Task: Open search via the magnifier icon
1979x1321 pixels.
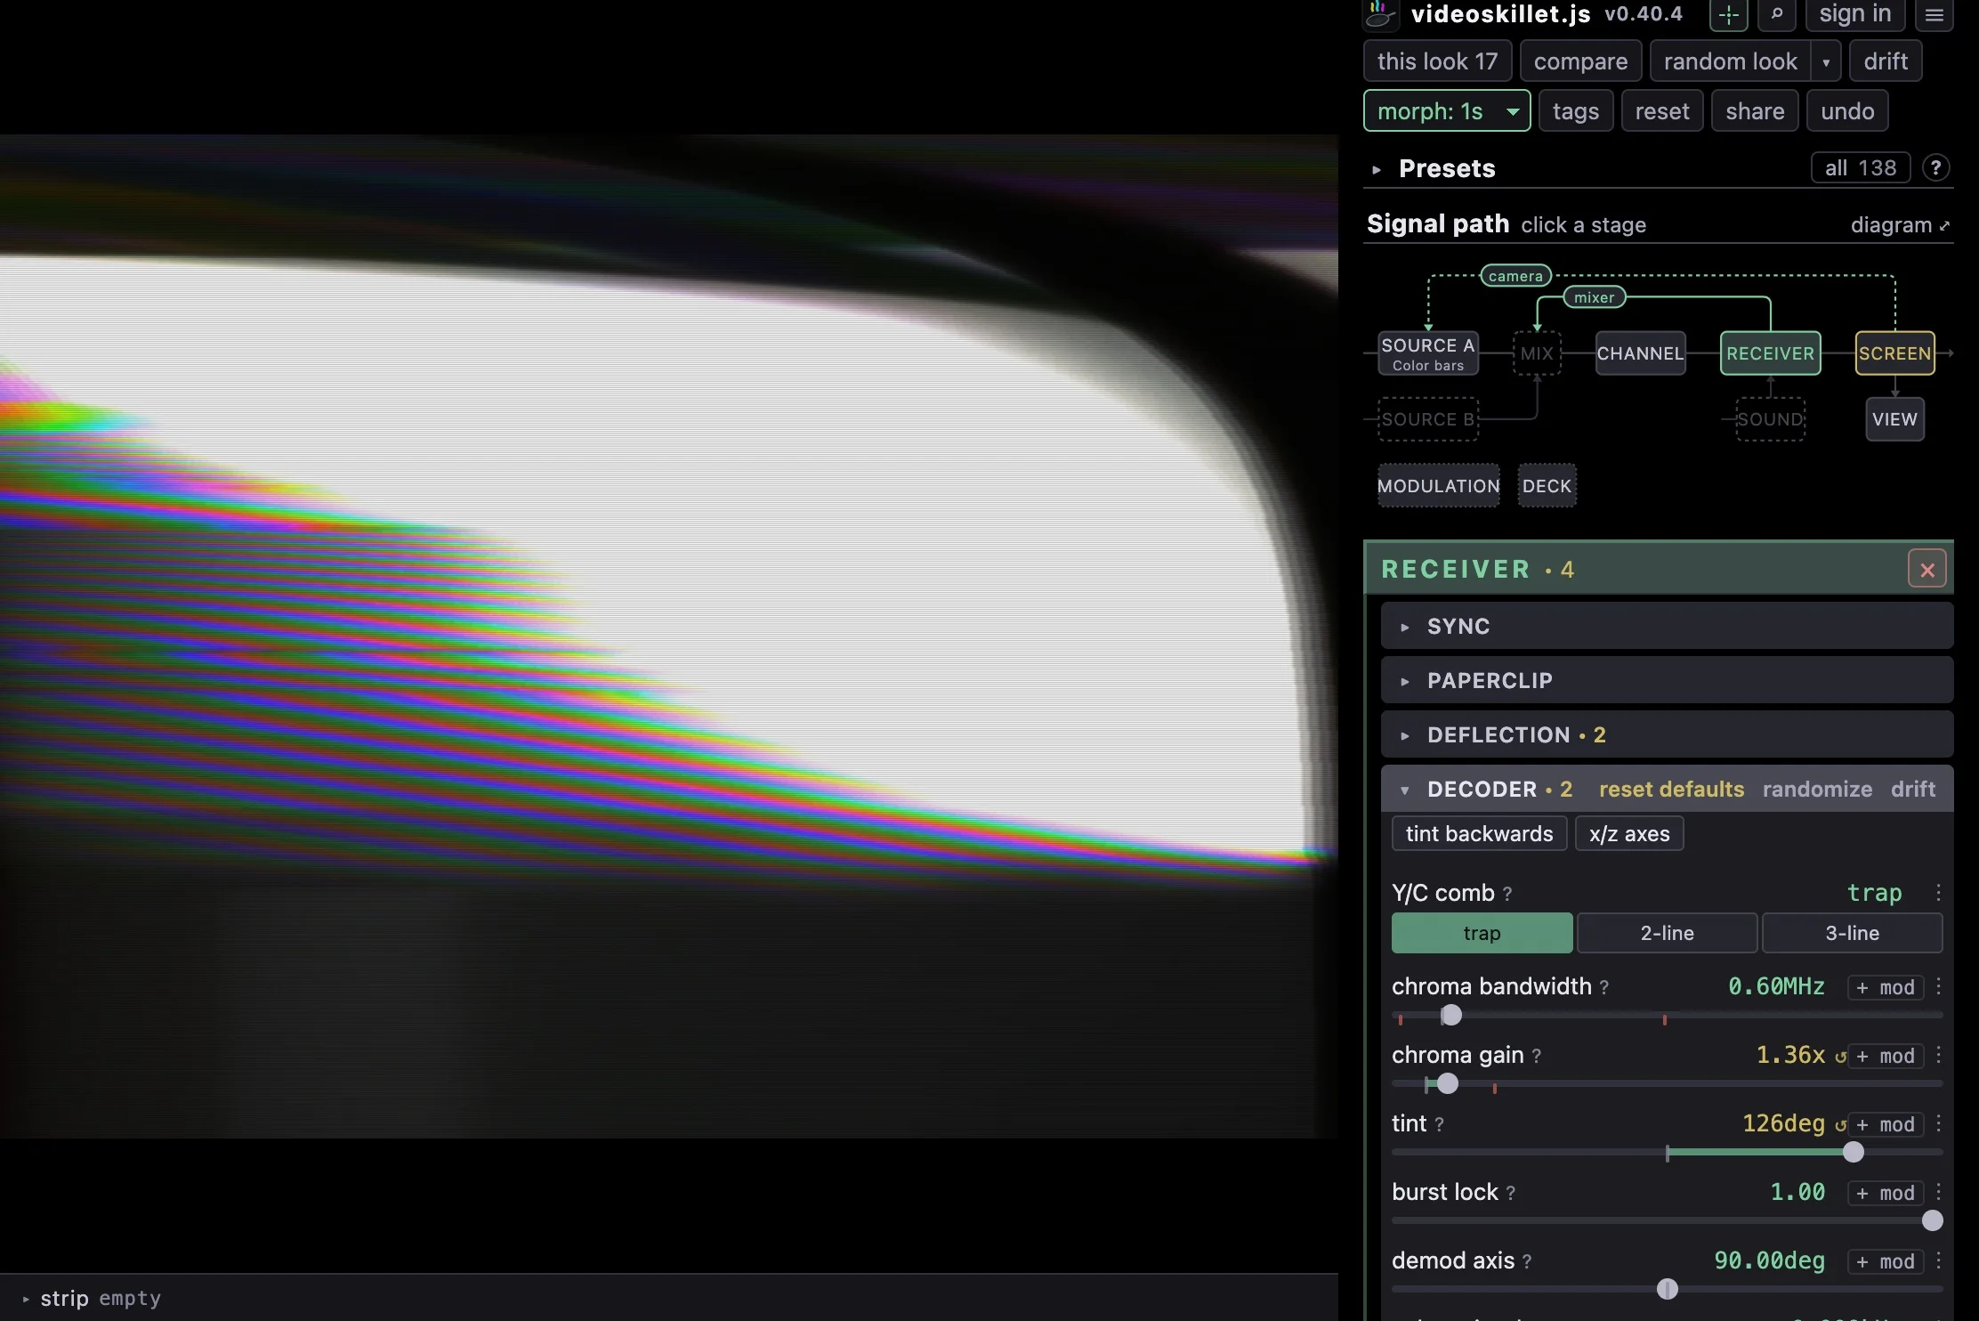Action: (x=1777, y=14)
